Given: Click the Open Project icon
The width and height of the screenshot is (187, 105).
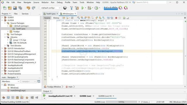Looking at the screenshot, I should [15, 8].
